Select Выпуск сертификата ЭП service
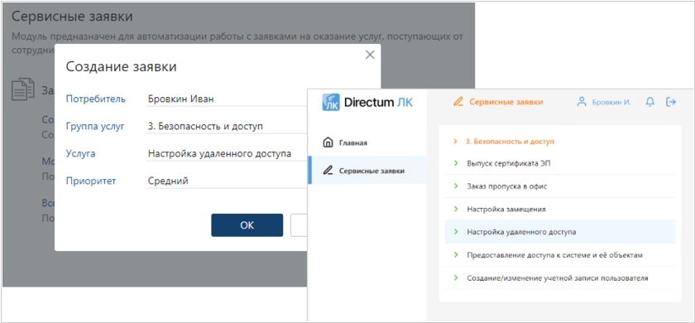 560,163
